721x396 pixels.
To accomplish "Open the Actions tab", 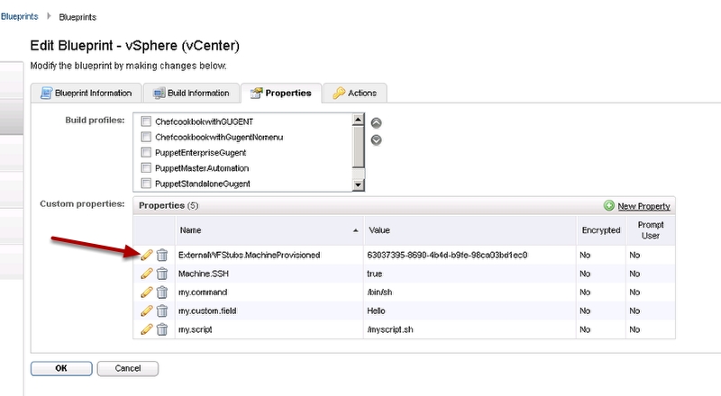I will tap(356, 93).
